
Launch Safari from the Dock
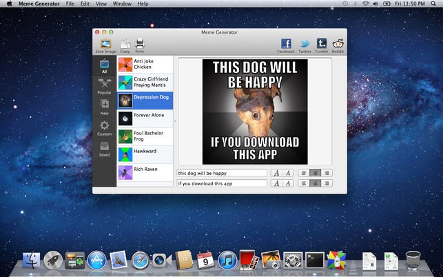pos(140,260)
